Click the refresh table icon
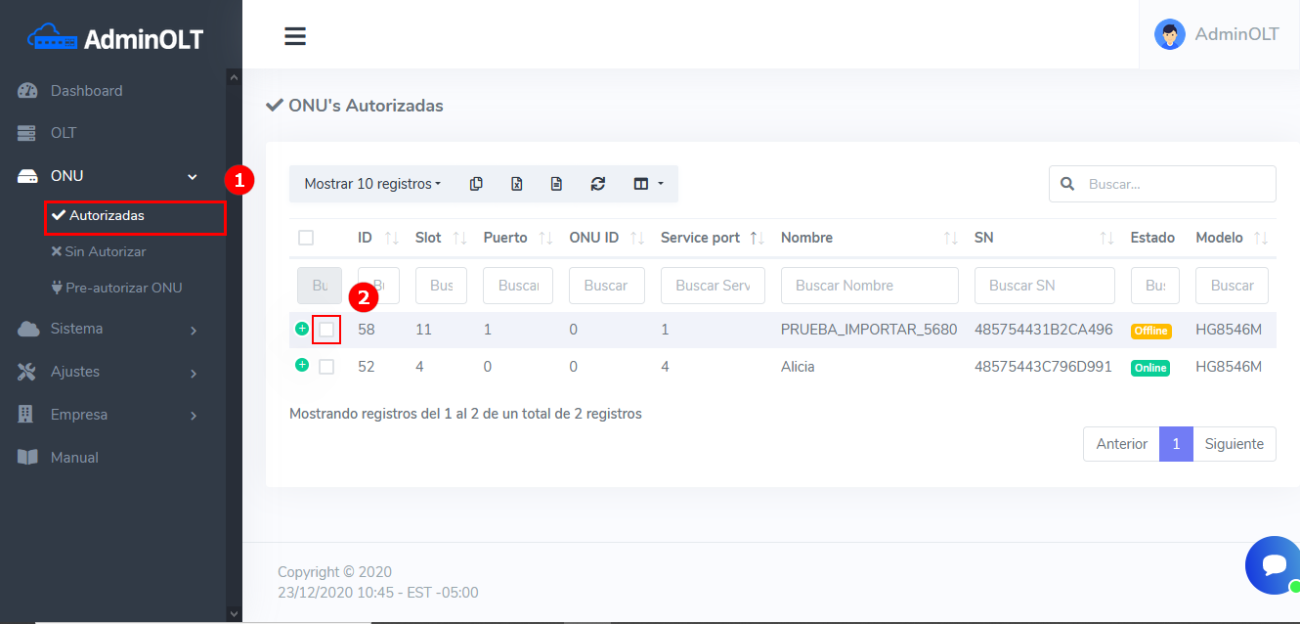The image size is (1300, 624). pyautogui.click(x=598, y=184)
